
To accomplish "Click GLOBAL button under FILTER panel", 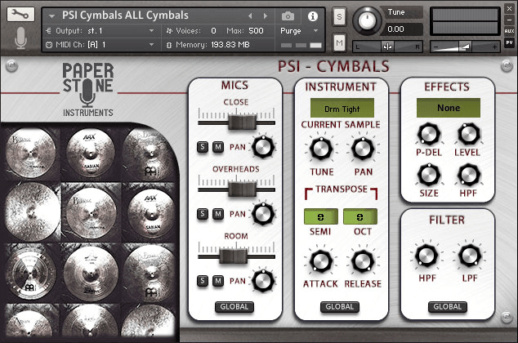I will point(448,307).
